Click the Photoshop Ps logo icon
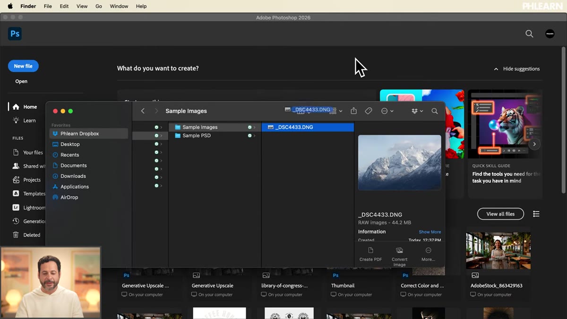 15,34
